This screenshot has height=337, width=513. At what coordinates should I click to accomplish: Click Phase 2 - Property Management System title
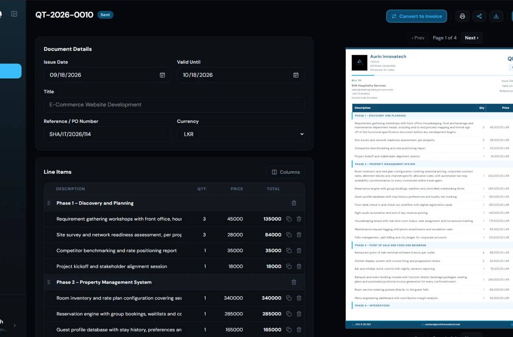[x=104, y=282]
